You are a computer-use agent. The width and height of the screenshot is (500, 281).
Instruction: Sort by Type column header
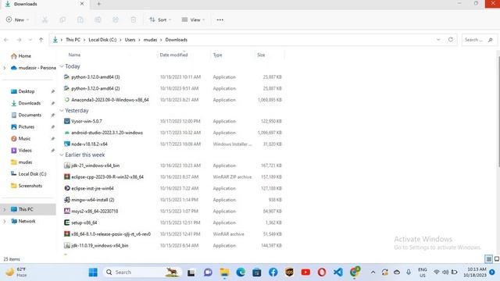[217, 55]
